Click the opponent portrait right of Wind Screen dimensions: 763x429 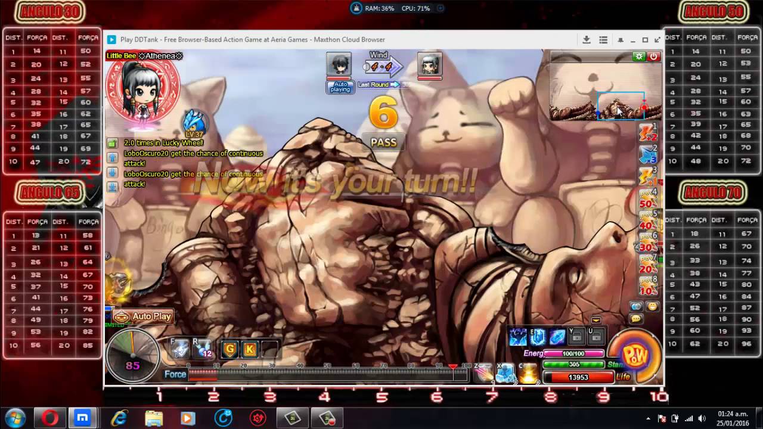(x=430, y=66)
